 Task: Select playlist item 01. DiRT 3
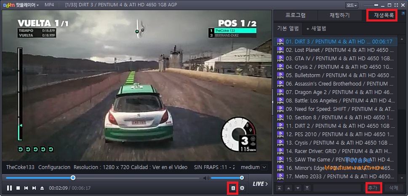point(336,42)
